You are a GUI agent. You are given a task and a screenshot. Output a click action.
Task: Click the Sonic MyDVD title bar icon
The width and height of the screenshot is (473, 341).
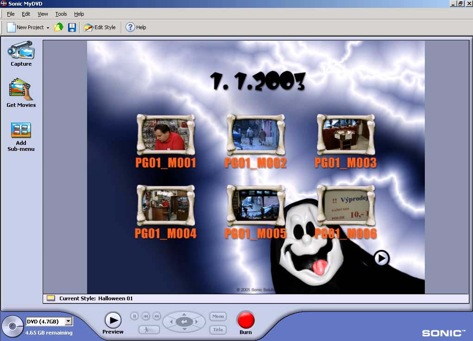pos(4,4)
